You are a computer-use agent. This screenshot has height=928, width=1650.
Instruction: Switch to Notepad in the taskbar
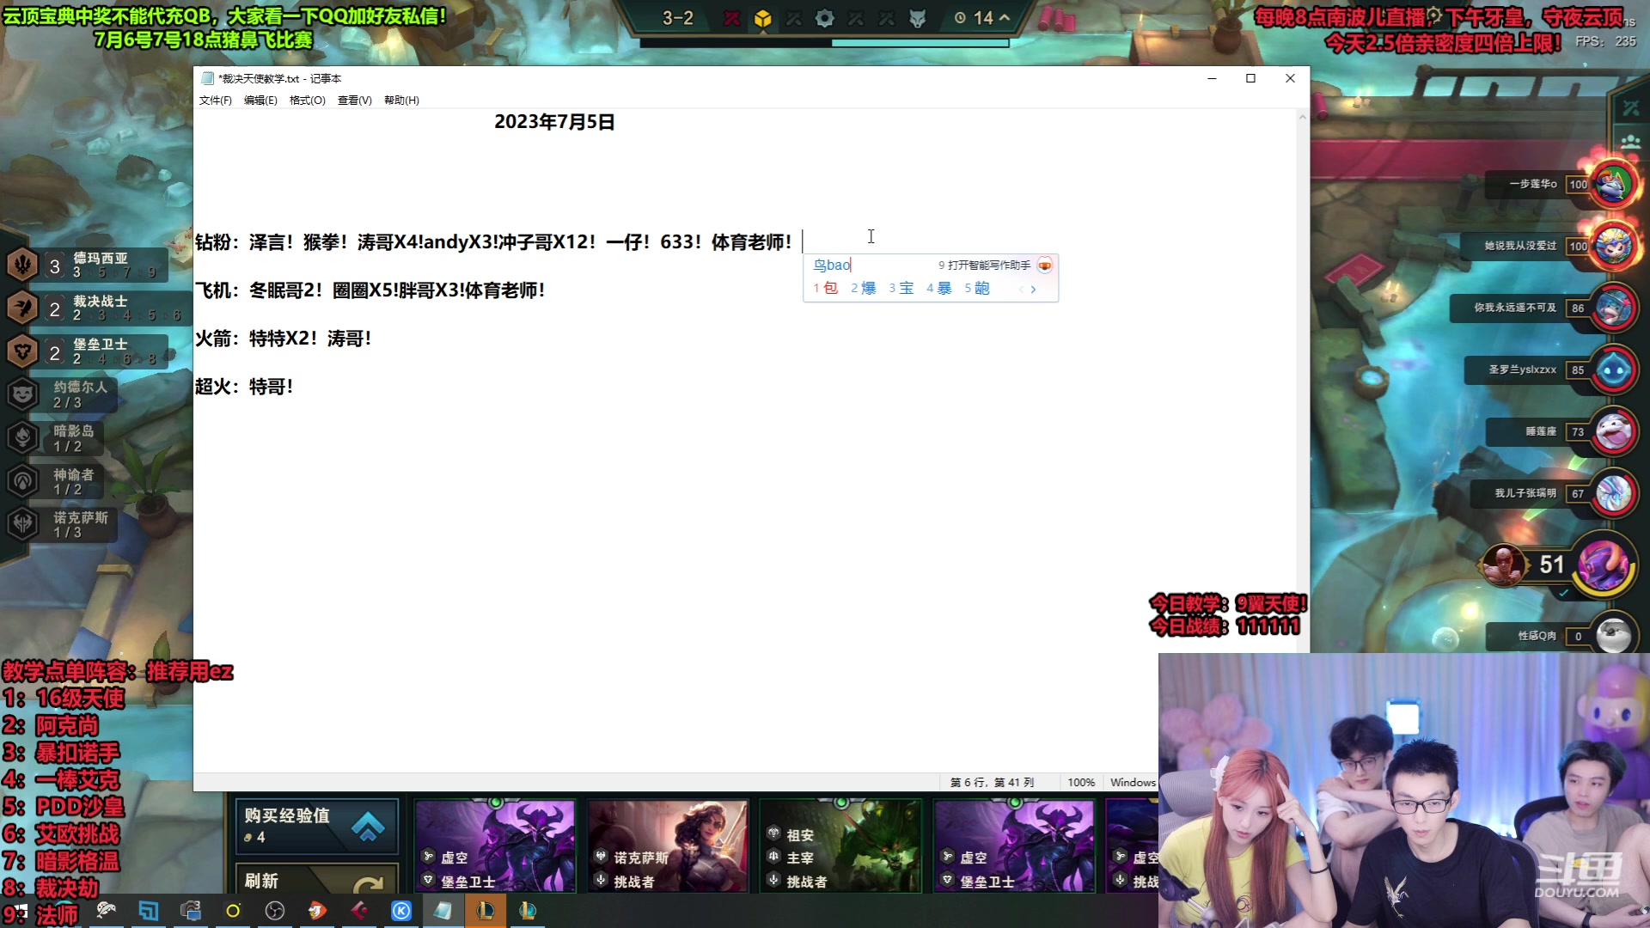coord(443,911)
